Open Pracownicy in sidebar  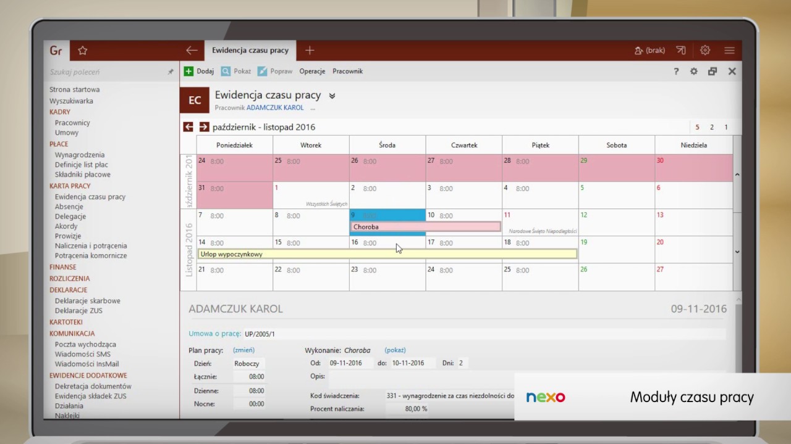click(x=72, y=123)
